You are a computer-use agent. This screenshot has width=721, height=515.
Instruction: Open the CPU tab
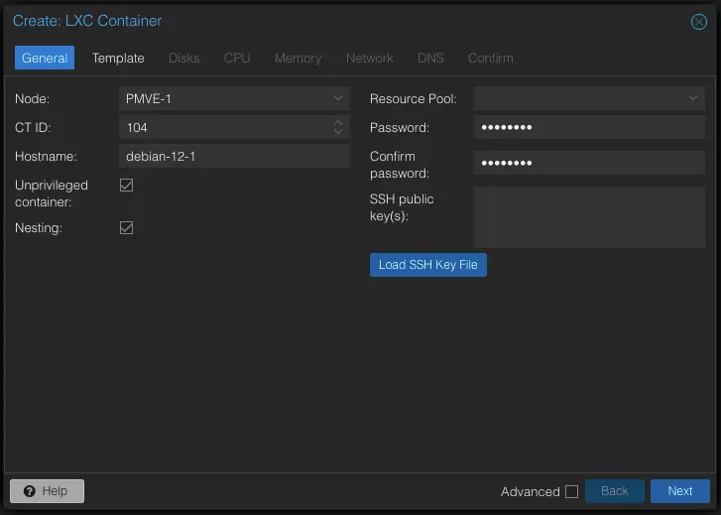pos(237,58)
